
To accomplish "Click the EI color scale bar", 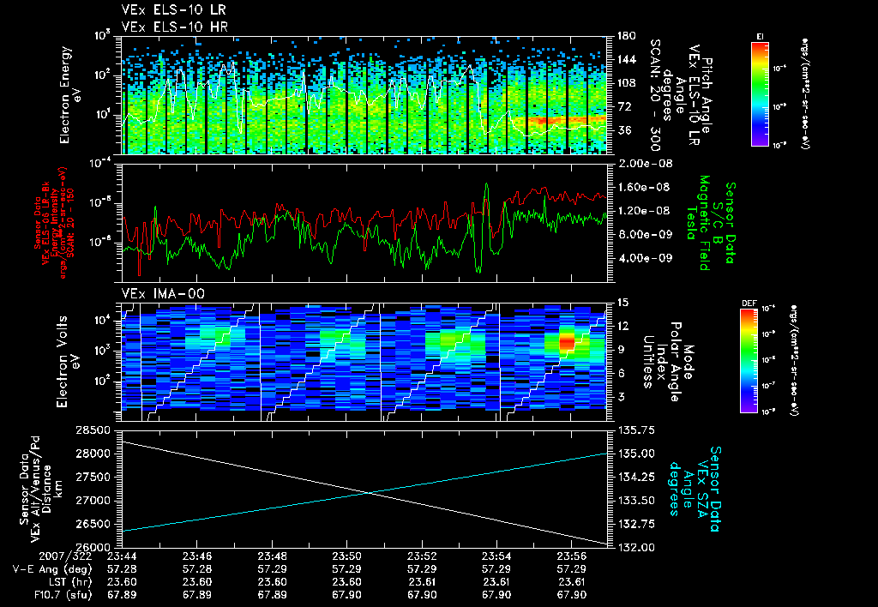I will pos(760,93).
